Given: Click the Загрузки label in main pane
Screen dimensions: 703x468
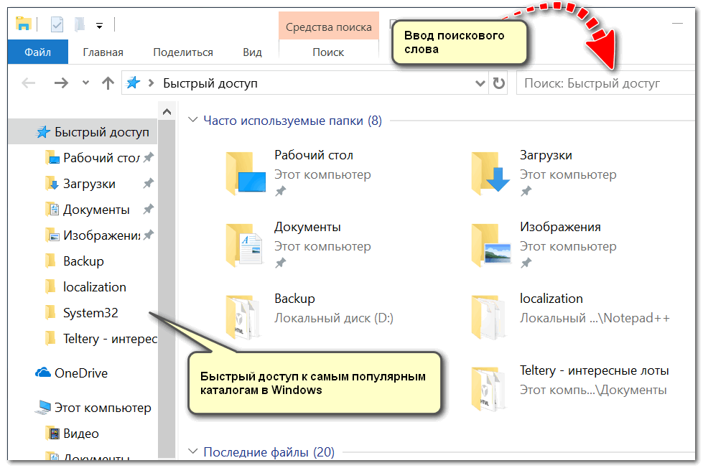Looking at the screenshot, I should click(x=546, y=155).
